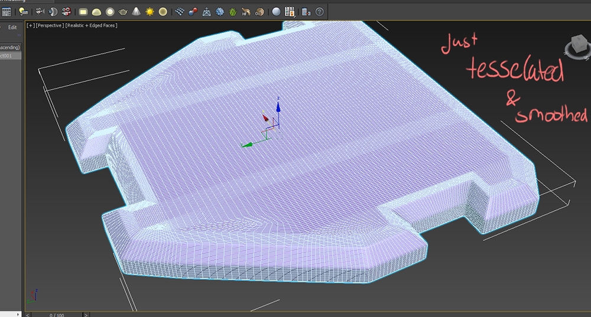Viewport: 591px width, 317px height.
Task: Open the [Realistic + Edged Faces] shading menu
Action: pos(91,25)
